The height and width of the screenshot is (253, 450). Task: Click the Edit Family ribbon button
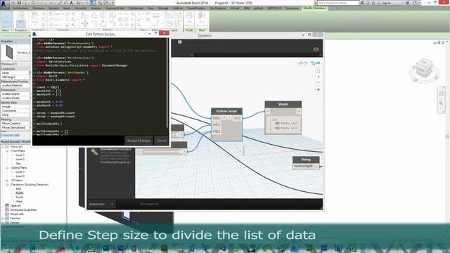[189, 20]
